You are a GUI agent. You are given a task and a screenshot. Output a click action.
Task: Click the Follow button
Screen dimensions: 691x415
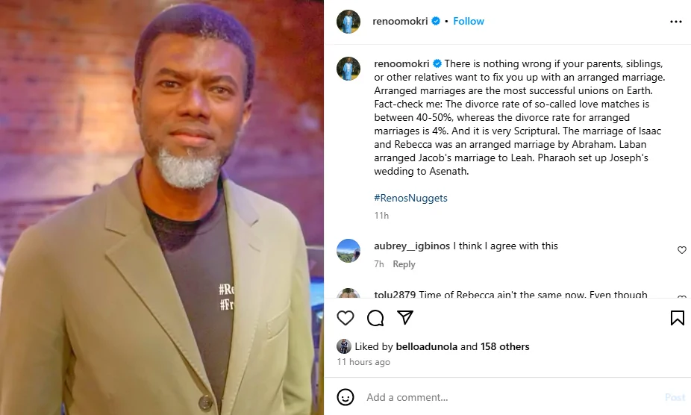coord(469,22)
